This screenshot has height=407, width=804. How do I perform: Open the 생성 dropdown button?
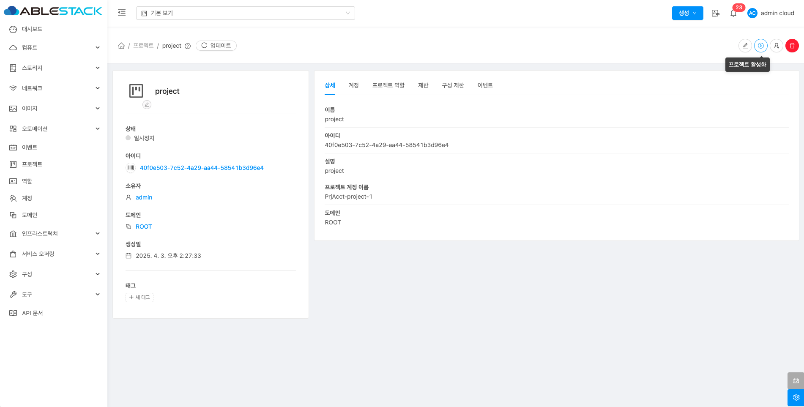pos(687,13)
